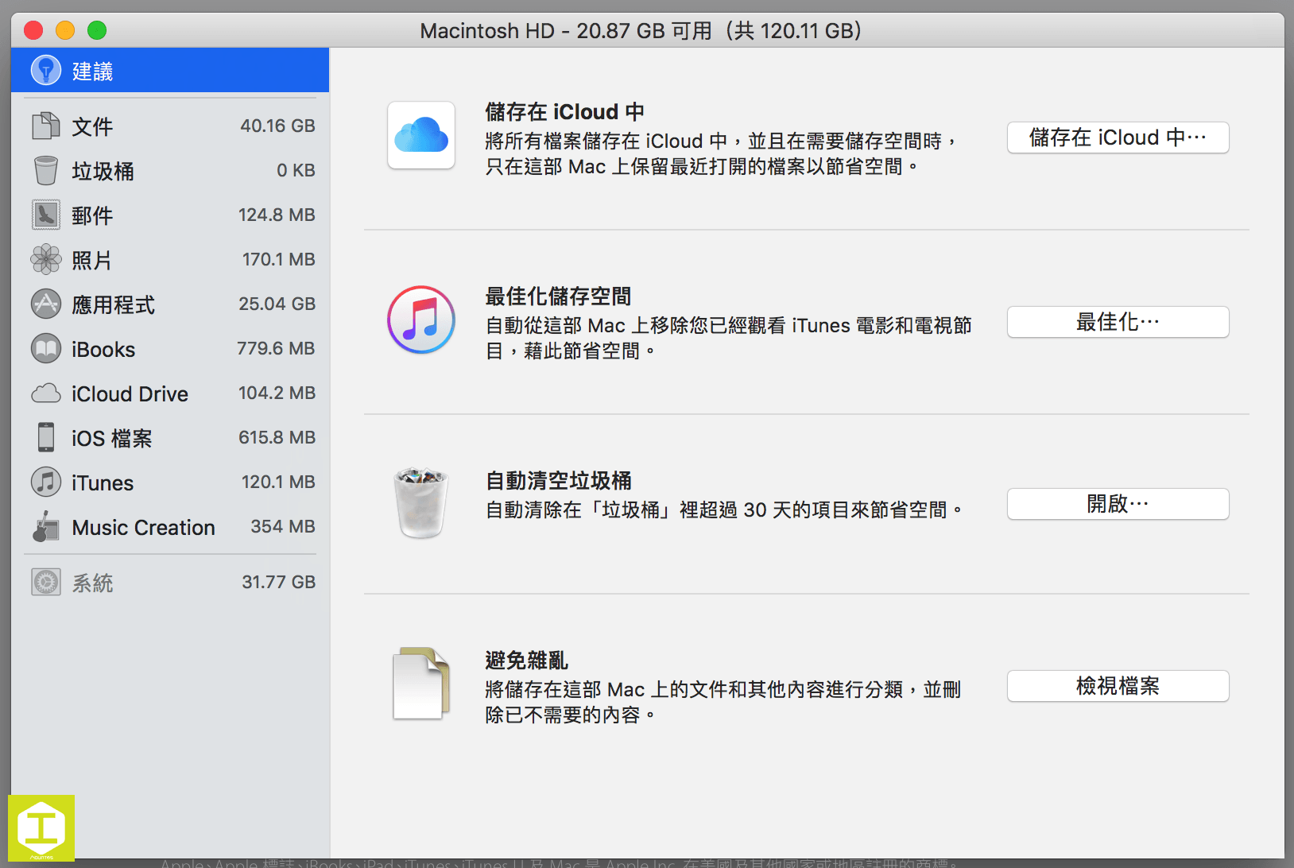Select 系統 row in the sidebar
Viewport: 1294px width, 868px height.
tap(170, 582)
